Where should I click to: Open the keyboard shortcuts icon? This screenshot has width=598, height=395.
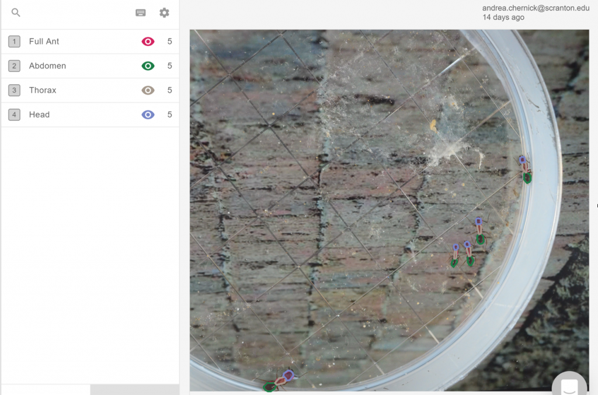click(x=141, y=13)
